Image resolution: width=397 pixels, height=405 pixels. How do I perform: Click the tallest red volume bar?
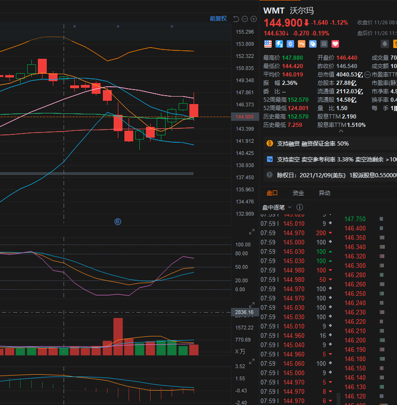click(118, 336)
